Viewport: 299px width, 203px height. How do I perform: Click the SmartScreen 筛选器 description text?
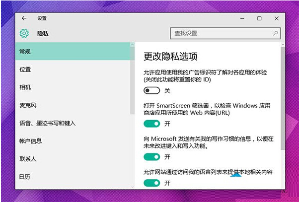click(x=207, y=109)
